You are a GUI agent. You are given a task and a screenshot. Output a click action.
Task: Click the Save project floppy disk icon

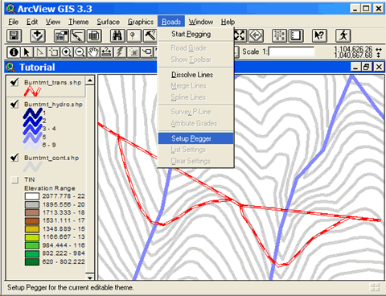(14, 35)
